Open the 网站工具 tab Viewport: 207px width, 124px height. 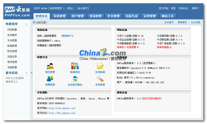point(168,16)
